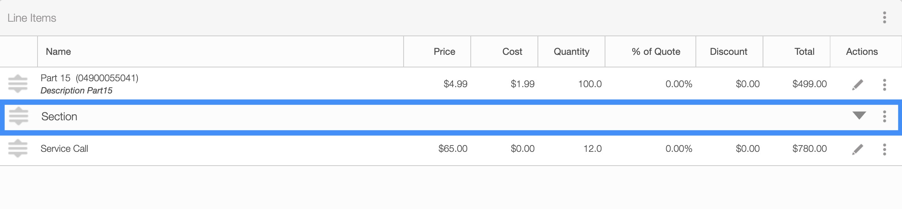Click the Quantity column header
Viewport: 902px width, 209px height.
click(x=571, y=52)
